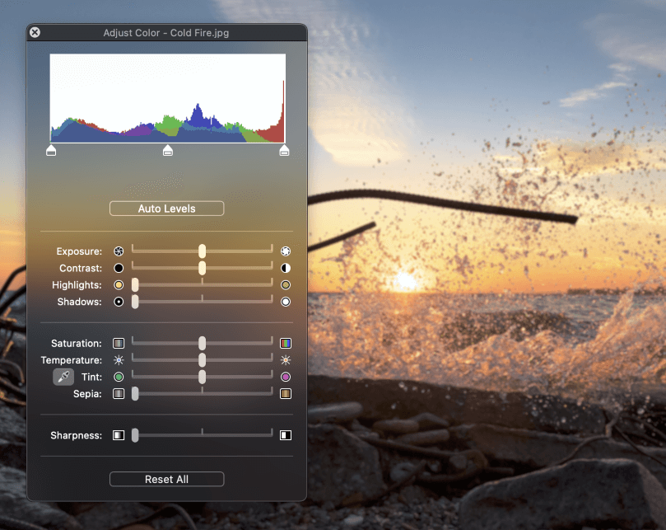Click the Highlights slider handle
Image resolution: width=666 pixels, height=530 pixels.
click(x=135, y=284)
